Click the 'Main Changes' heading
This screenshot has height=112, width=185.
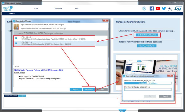click(19, 73)
